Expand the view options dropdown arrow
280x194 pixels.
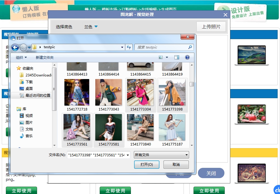point(167,57)
